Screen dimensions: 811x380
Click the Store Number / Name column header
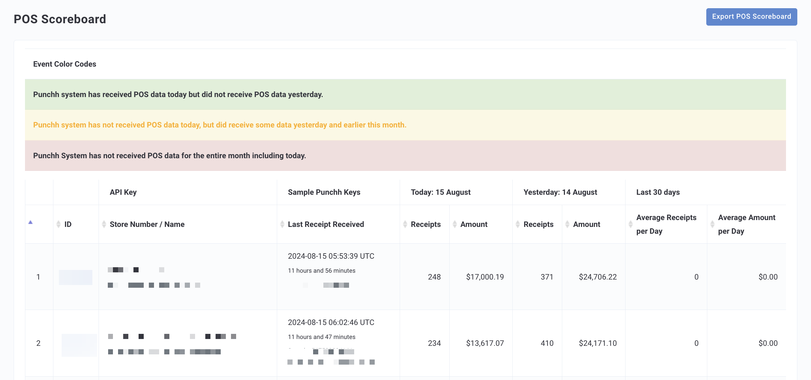pyautogui.click(x=147, y=224)
